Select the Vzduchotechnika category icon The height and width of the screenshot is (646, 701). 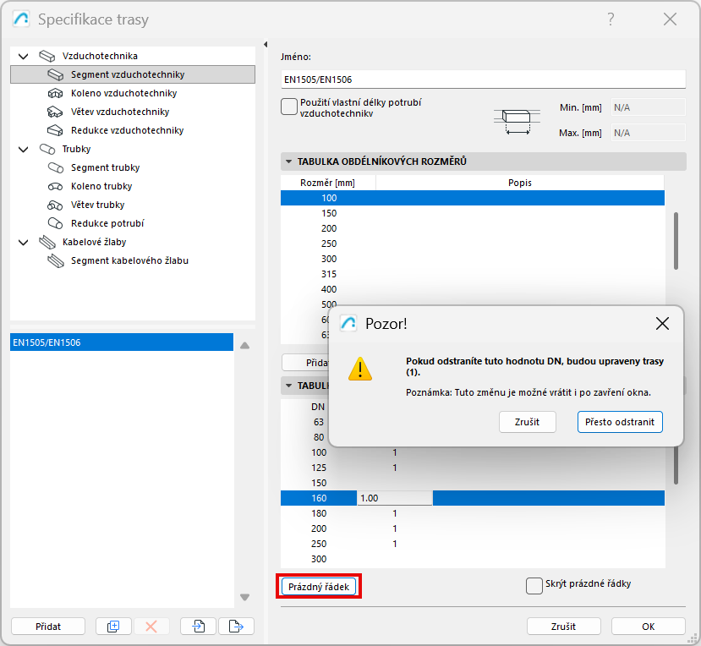pyautogui.click(x=47, y=56)
